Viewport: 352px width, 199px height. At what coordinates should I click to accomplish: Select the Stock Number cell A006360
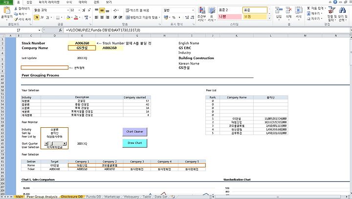pos(82,43)
